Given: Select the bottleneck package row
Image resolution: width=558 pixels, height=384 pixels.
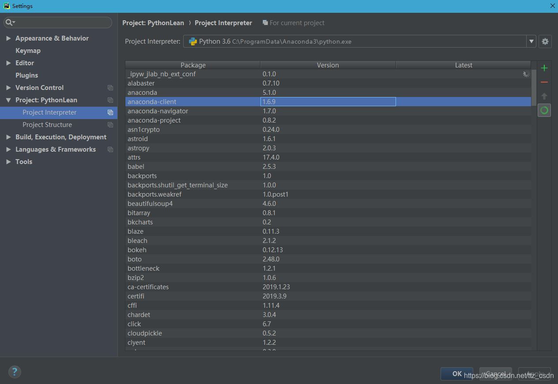Looking at the screenshot, I should [x=328, y=268].
